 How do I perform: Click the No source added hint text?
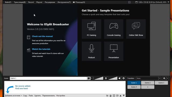(23, 87)
